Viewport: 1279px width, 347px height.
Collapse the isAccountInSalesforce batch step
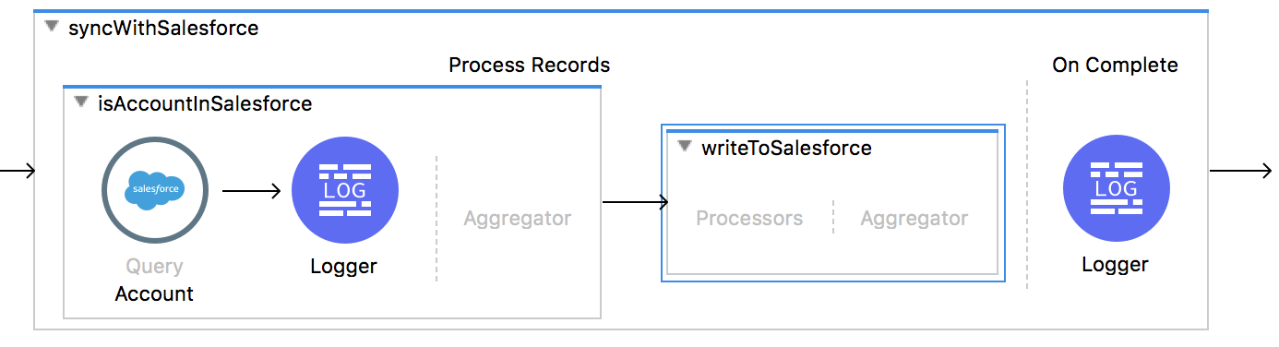pyautogui.click(x=81, y=102)
